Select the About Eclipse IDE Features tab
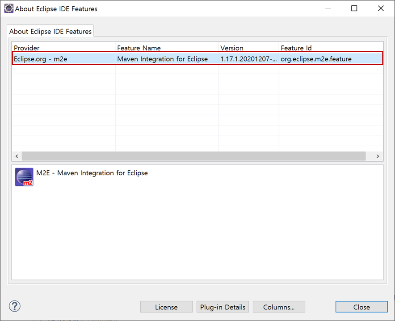Screen dimensions: 395x321 tap(50, 31)
